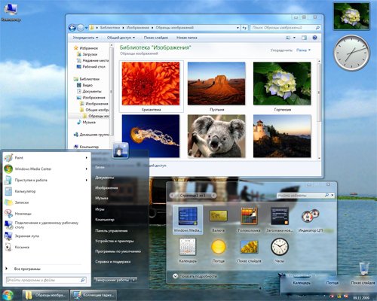Expand the address bar history dropdown

pyautogui.click(x=238, y=28)
